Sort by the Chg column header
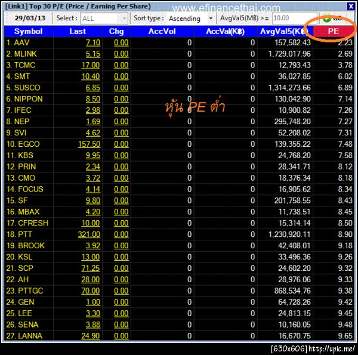Screen dimensions: 358x355 (116, 31)
